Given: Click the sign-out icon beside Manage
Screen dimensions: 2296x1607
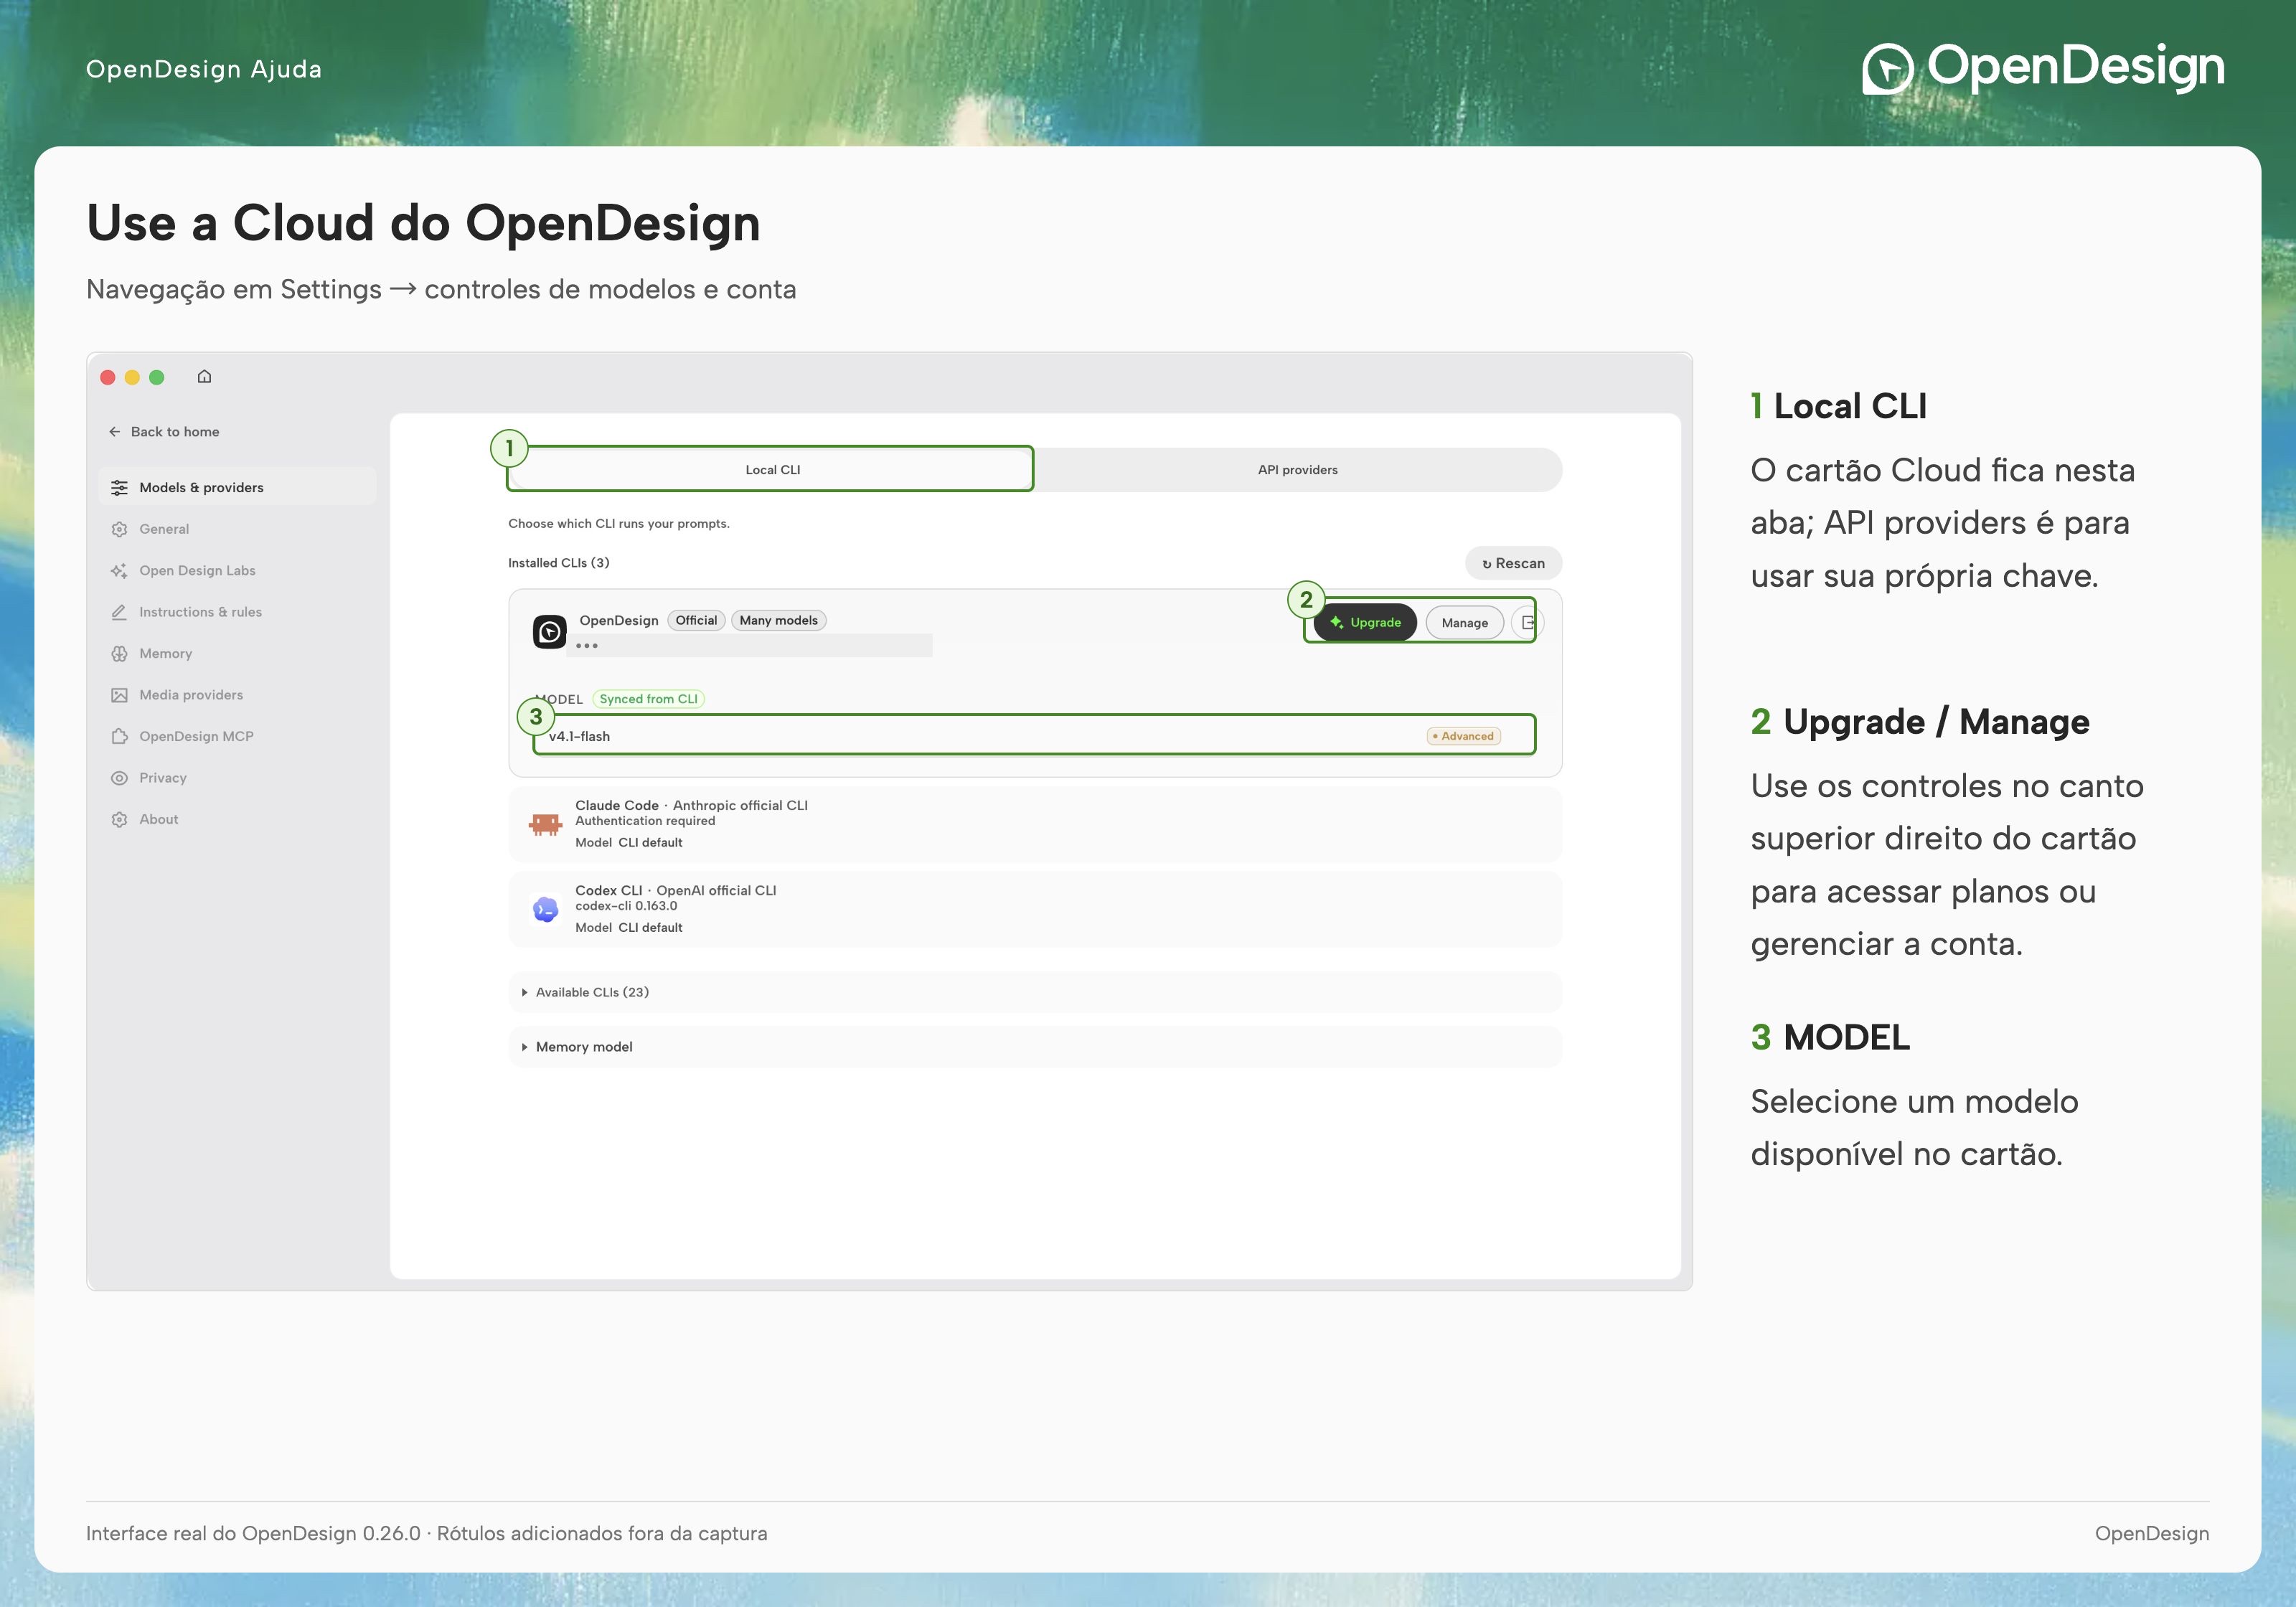Looking at the screenshot, I should [1527, 622].
